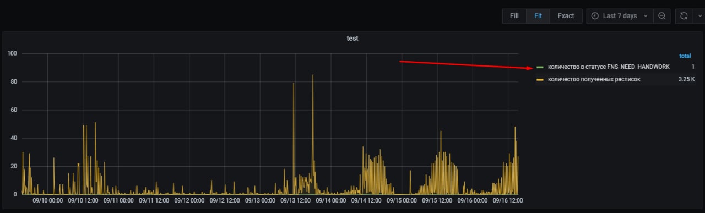Select the Fill view mode
The height and width of the screenshot is (213, 705).
click(514, 16)
